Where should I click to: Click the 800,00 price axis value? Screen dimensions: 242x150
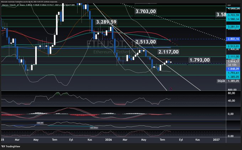pos(232,89)
